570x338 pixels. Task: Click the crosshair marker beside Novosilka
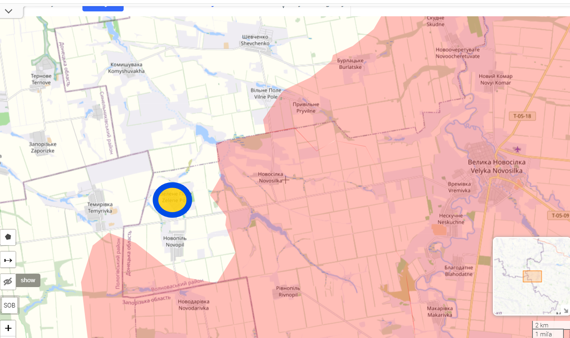(x=286, y=180)
